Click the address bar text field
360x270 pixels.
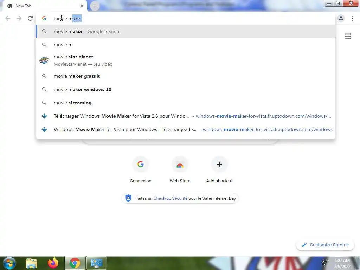coord(186,18)
